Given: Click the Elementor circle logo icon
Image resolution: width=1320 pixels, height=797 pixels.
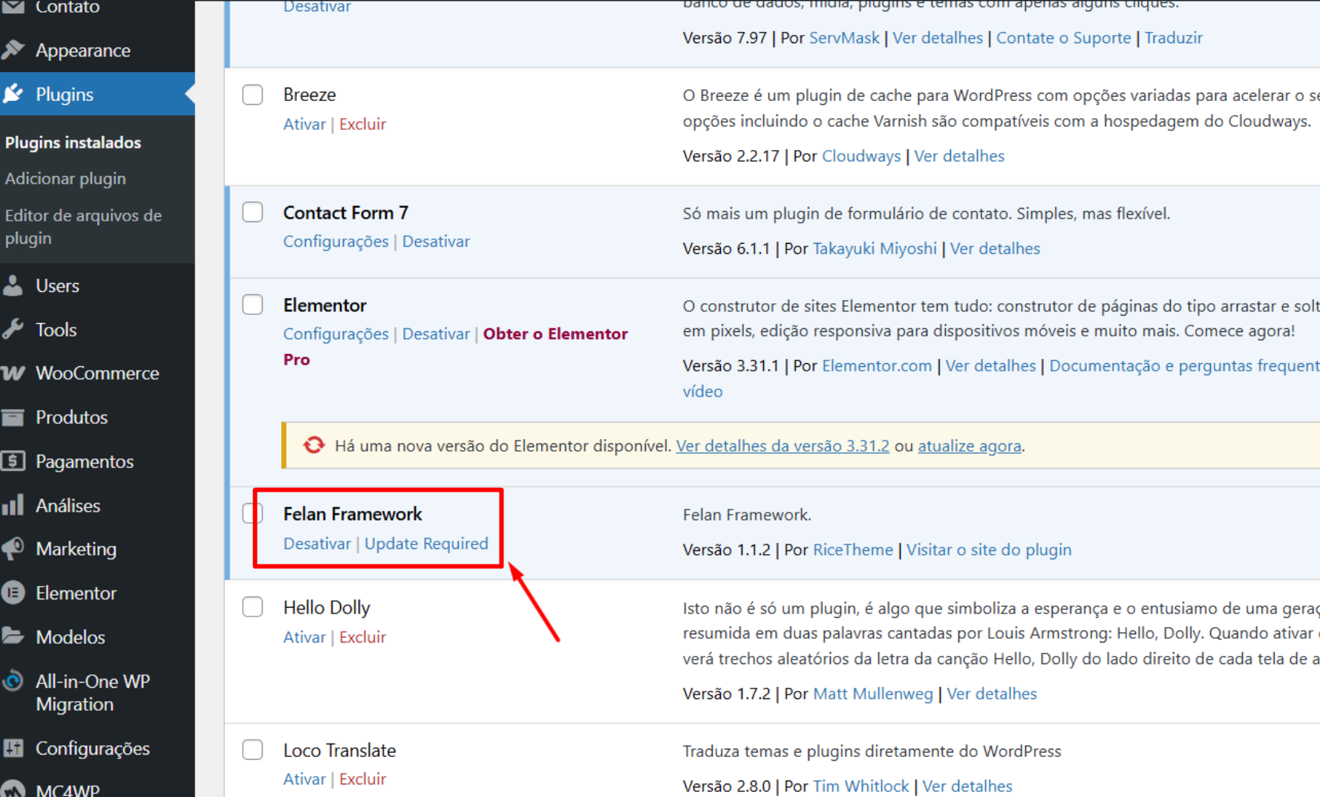Looking at the screenshot, I should click(x=13, y=593).
